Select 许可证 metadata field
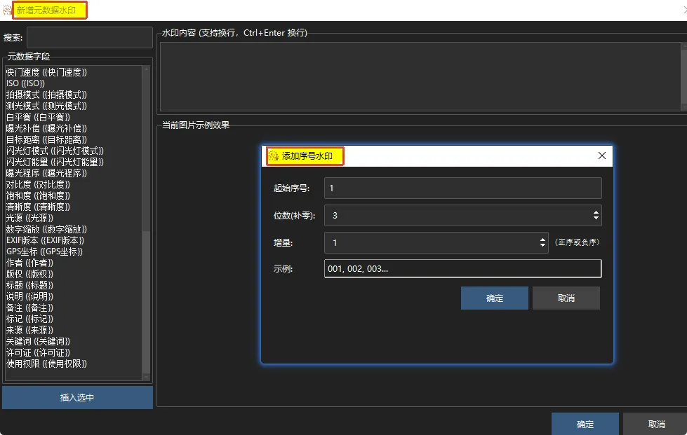The width and height of the screenshot is (687, 435). click(38, 352)
